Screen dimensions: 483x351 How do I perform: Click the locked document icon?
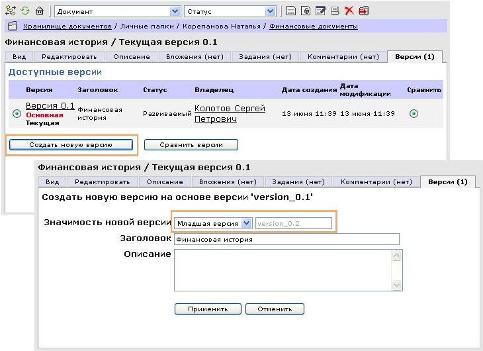pyautogui.click(x=306, y=11)
